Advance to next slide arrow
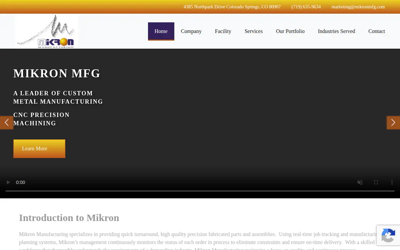The width and height of the screenshot is (400, 250). point(393,123)
